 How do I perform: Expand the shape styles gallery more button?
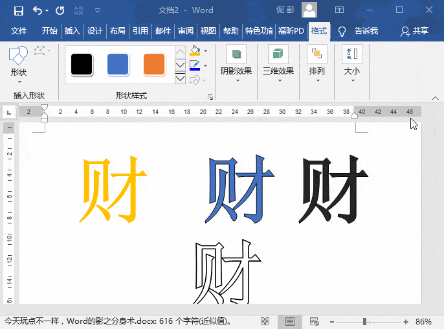181,79
